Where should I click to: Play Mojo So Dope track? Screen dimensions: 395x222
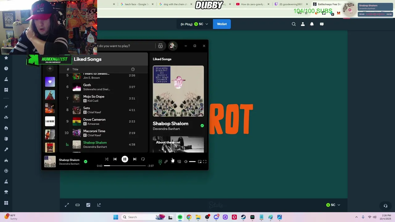click(x=103, y=98)
